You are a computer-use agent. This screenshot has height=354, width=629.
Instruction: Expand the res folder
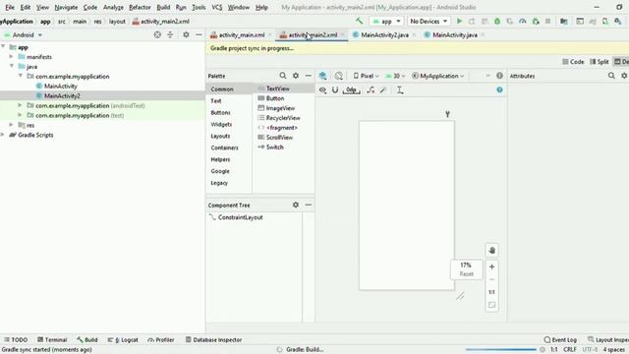click(11, 125)
